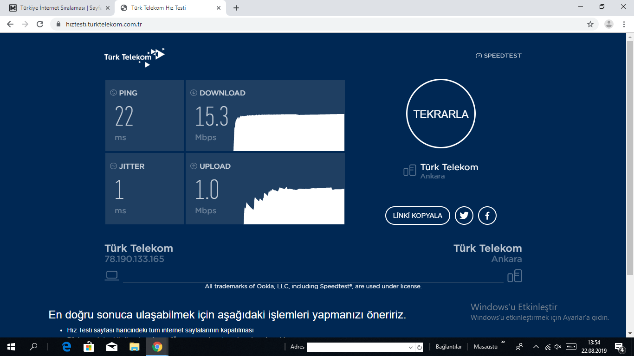Screen dimensions: 634x356
Task: Close the Türkiye İnternet Sıralaması tab
Action: (x=107, y=8)
